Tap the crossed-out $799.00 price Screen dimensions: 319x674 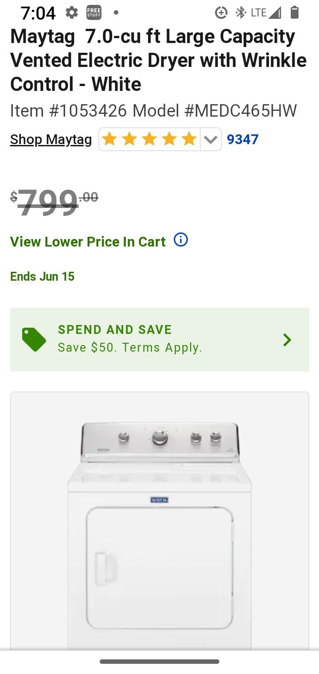point(54,202)
